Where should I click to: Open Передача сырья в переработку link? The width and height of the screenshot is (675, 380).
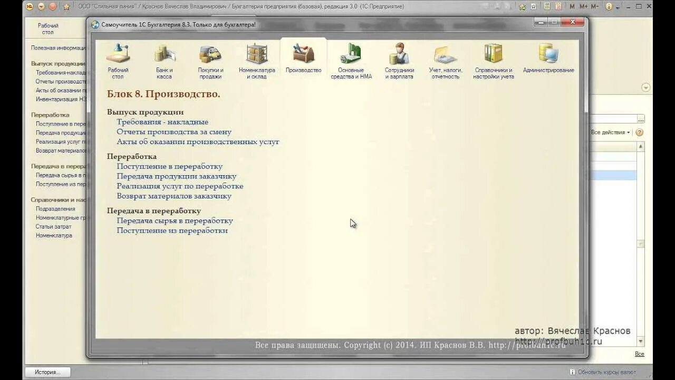pyautogui.click(x=175, y=221)
